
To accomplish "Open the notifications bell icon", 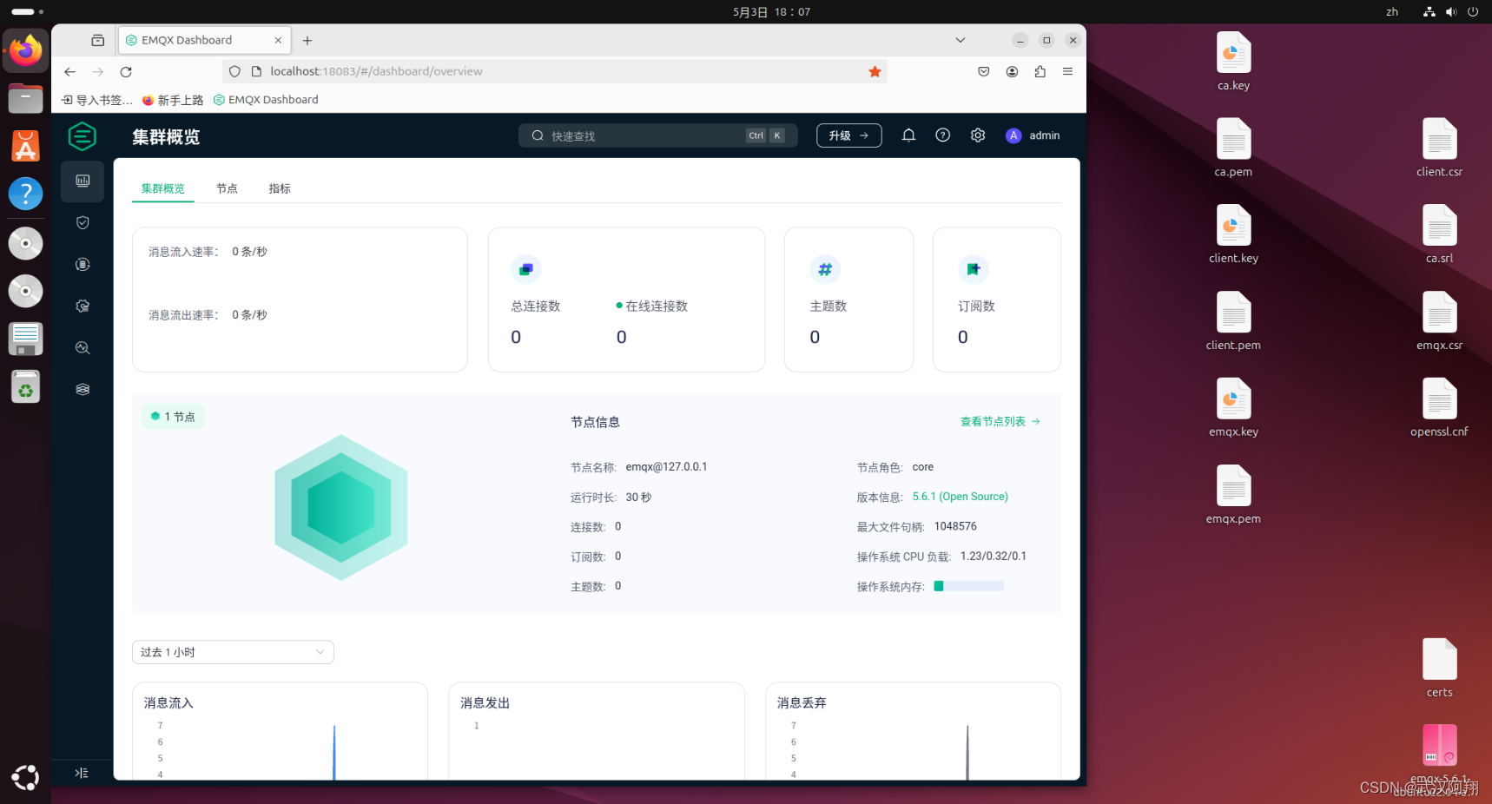I will (x=908, y=135).
